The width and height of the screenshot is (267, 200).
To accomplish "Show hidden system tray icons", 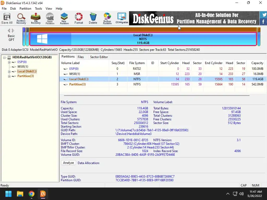I will 228,194.
